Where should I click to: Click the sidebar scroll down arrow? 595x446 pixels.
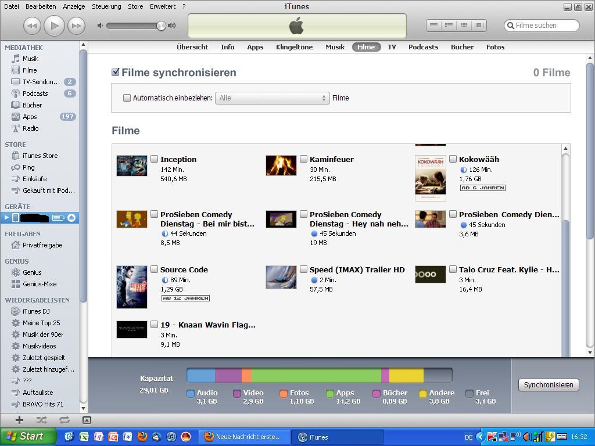pyautogui.click(x=84, y=409)
